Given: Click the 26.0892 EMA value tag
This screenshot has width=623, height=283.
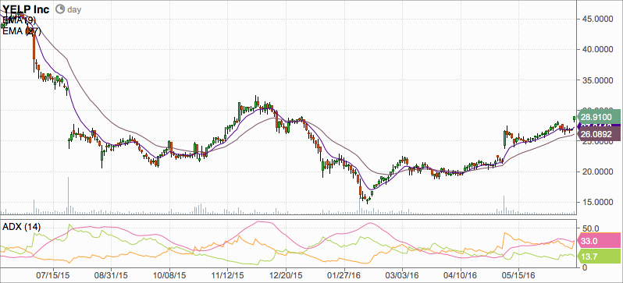Looking at the screenshot, I should pos(599,135).
